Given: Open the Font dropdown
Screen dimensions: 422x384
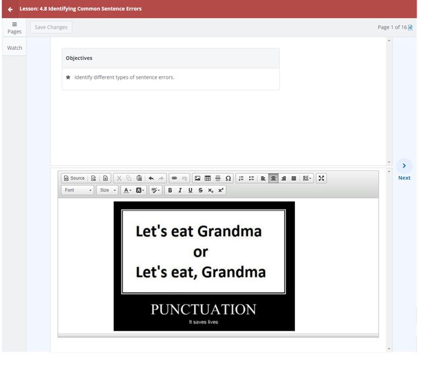Looking at the screenshot, I should coord(78,190).
